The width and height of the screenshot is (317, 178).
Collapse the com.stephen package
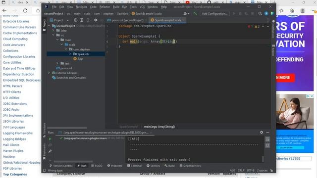click(66, 49)
